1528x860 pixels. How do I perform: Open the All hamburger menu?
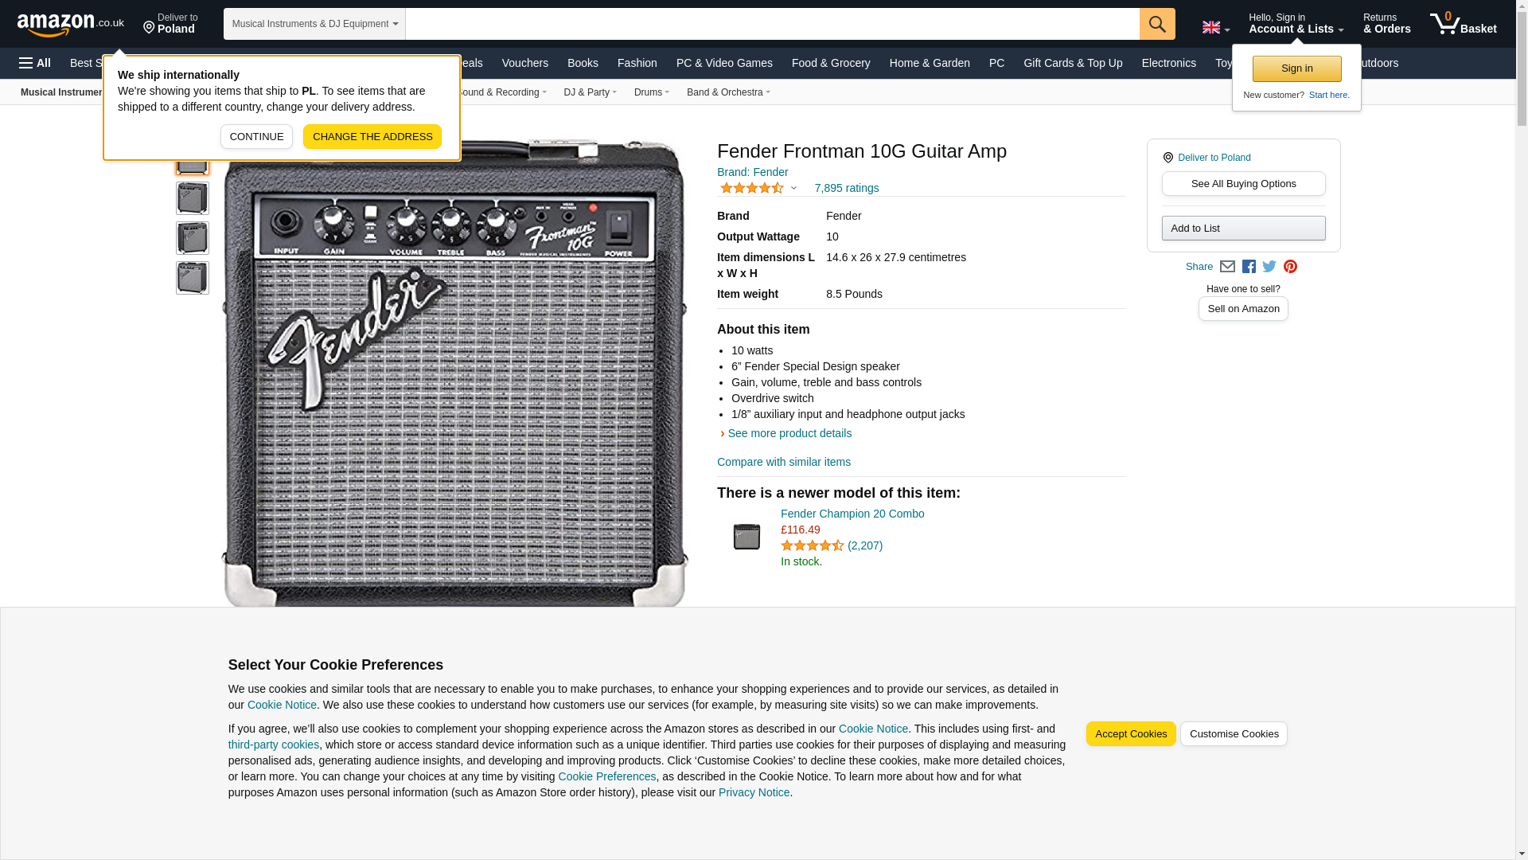(35, 63)
